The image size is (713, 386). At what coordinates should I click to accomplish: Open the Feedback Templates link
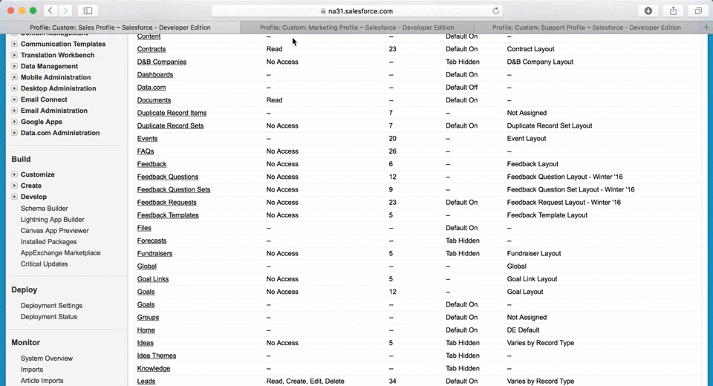168,215
